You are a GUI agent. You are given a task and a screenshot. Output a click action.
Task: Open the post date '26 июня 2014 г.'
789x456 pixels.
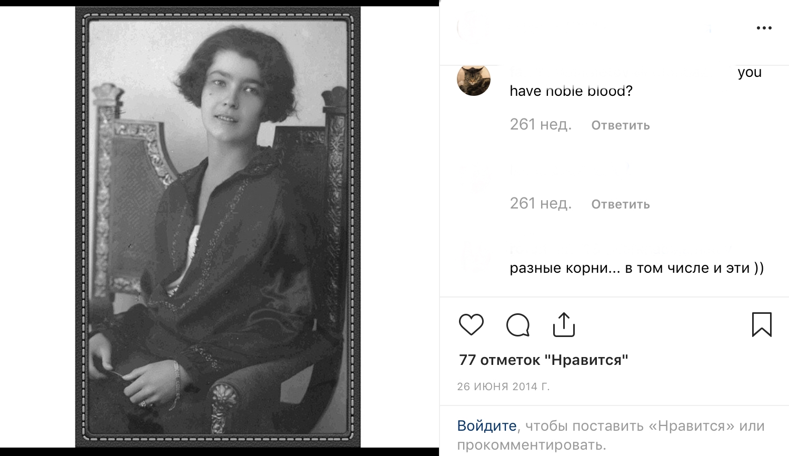503,386
